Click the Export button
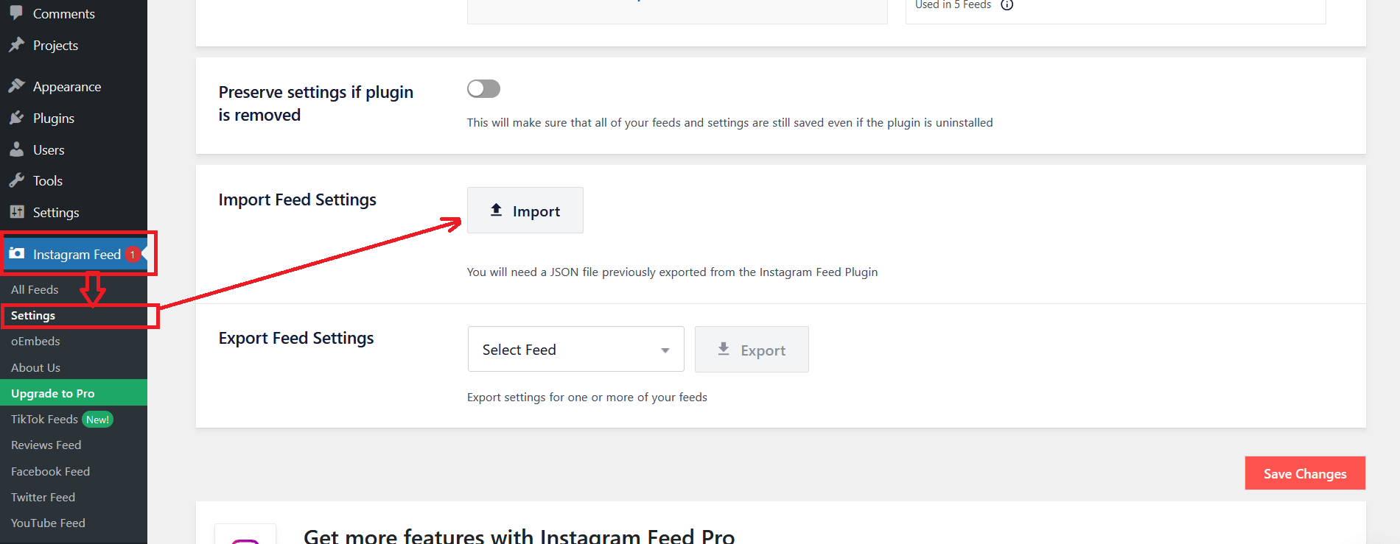Viewport: 1400px width, 544px height. click(752, 350)
